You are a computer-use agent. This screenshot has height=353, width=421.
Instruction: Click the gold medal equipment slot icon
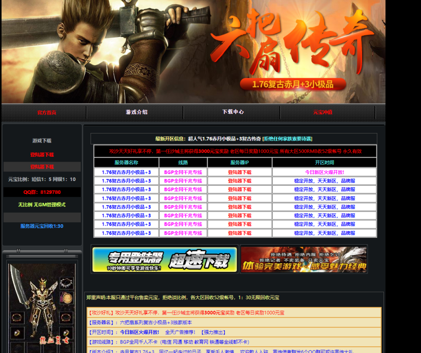(x=67, y=298)
